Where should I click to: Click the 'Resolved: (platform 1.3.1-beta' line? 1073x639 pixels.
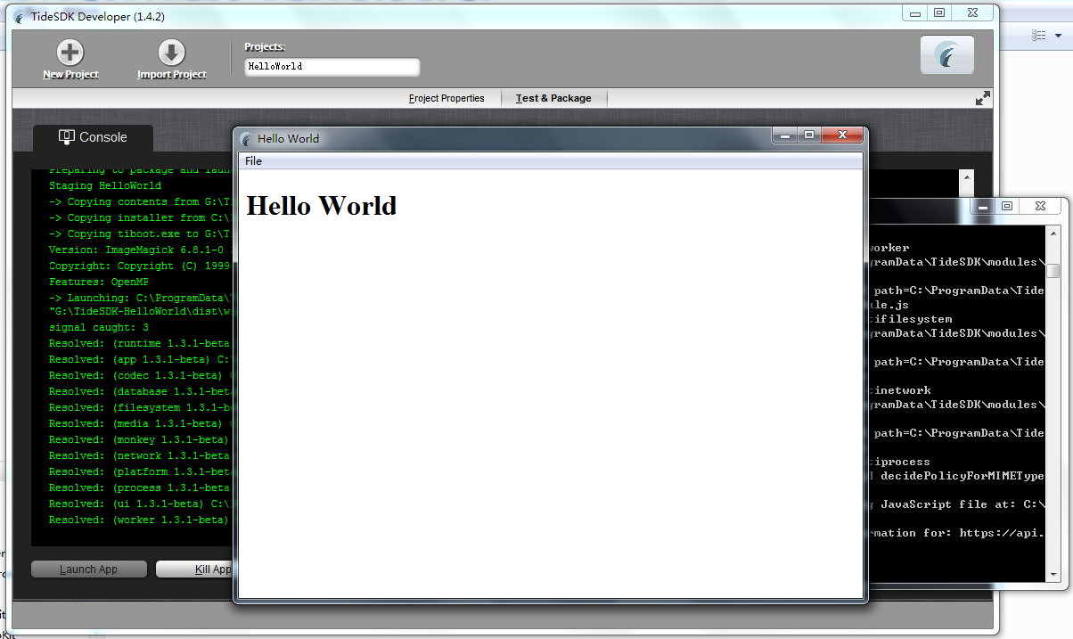click(x=140, y=472)
